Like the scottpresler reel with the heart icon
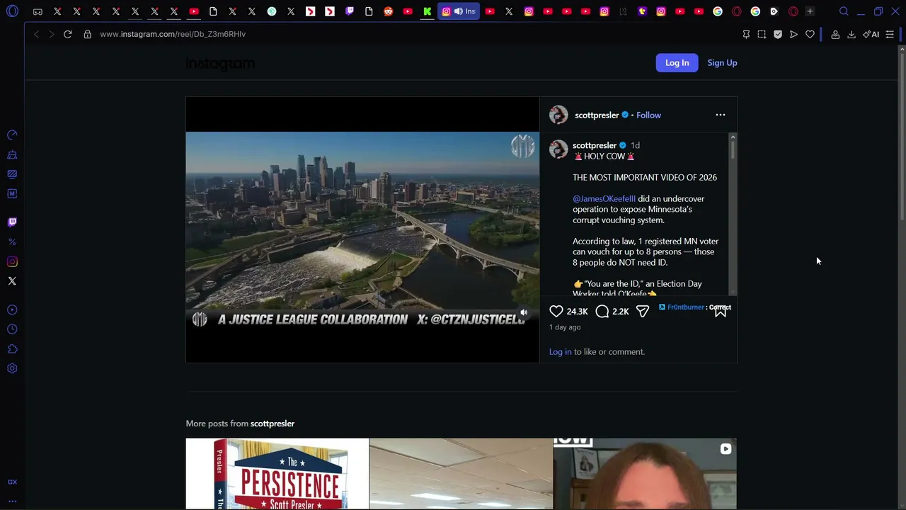Viewport: 906px width, 510px height. tap(556, 311)
